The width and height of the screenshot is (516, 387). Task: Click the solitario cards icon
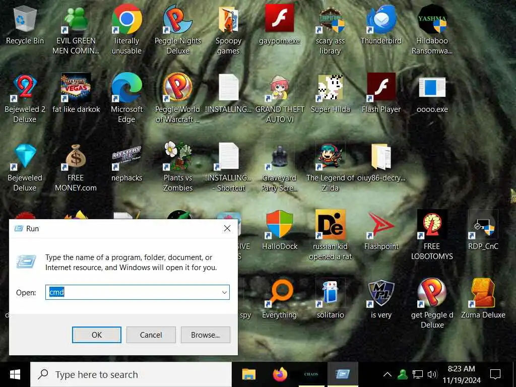point(330,294)
